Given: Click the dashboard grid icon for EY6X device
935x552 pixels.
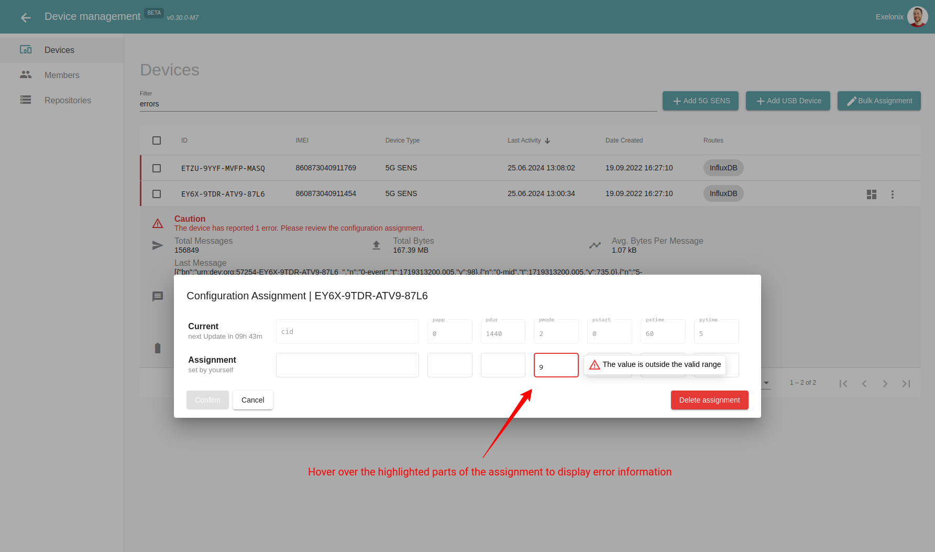Looking at the screenshot, I should tap(872, 194).
